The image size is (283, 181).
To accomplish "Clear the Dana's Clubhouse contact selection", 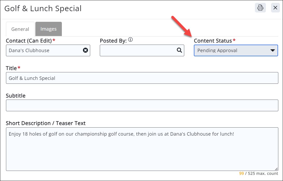I will (x=85, y=50).
